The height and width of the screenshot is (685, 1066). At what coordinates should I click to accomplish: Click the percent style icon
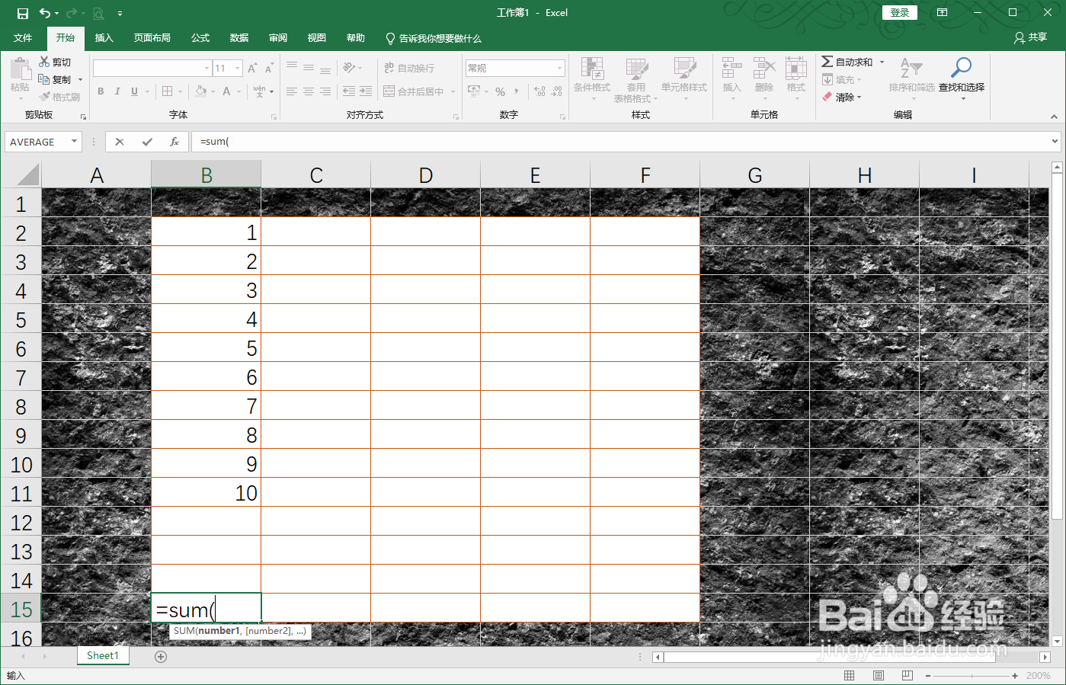(x=500, y=91)
